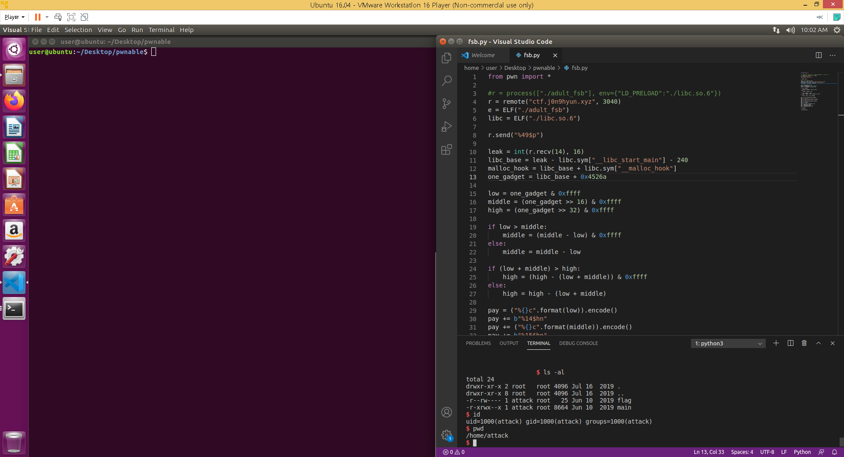
Task: Pause the virtual machine in VMware toolbar
Action: [38, 17]
